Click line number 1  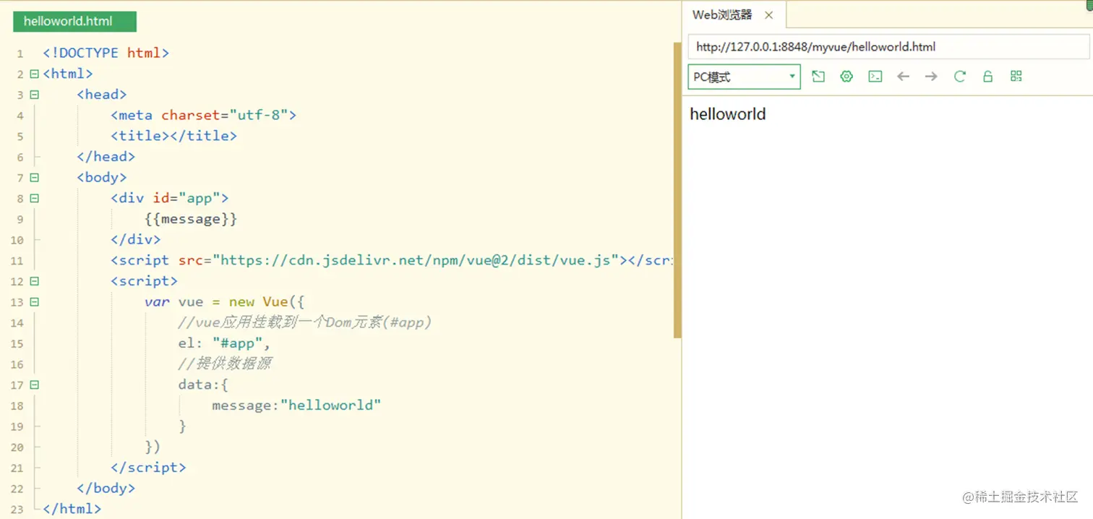[20, 53]
